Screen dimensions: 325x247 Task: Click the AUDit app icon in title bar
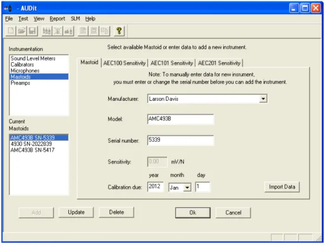8,8
